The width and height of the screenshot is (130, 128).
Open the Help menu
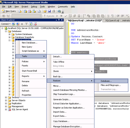(x=73, y=7)
